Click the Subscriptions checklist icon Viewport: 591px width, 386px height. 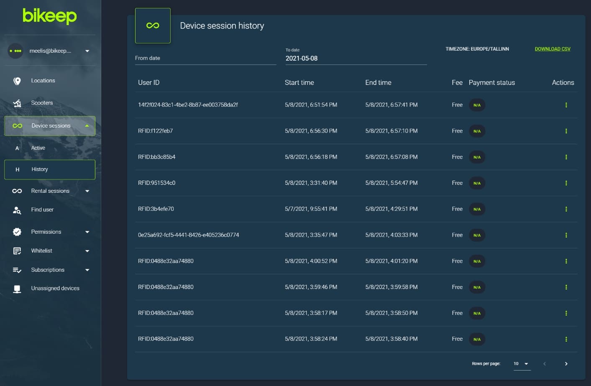pyautogui.click(x=17, y=270)
